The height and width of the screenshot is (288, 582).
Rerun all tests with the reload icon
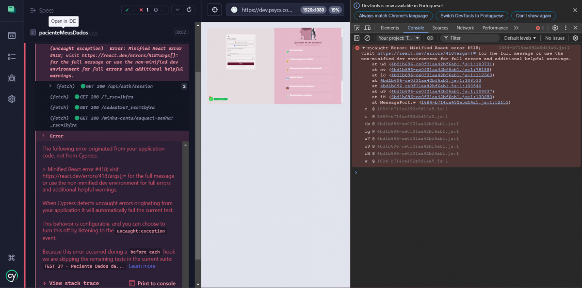[189, 10]
